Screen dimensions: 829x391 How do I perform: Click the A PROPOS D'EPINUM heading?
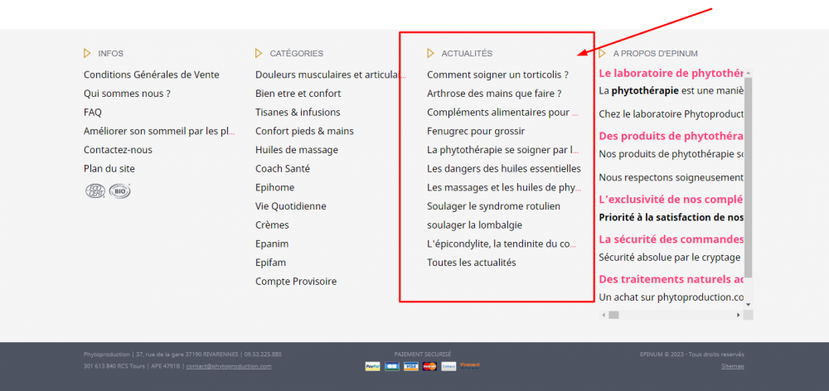click(x=656, y=53)
